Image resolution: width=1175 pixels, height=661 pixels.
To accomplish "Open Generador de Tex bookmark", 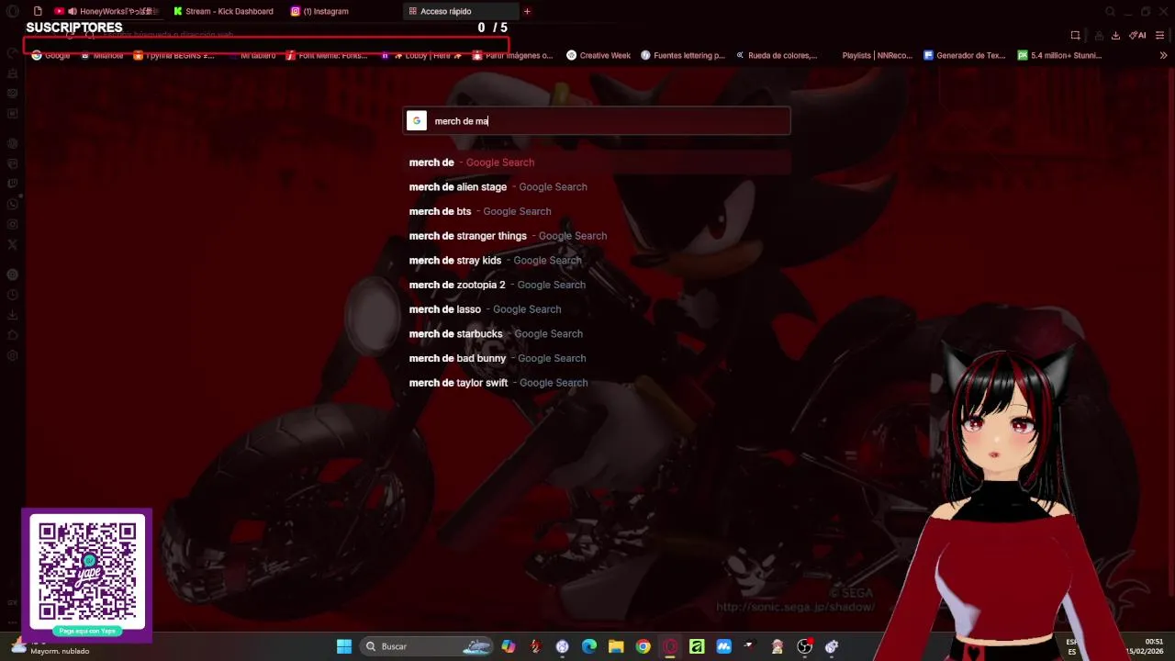I will (x=965, y=55).
